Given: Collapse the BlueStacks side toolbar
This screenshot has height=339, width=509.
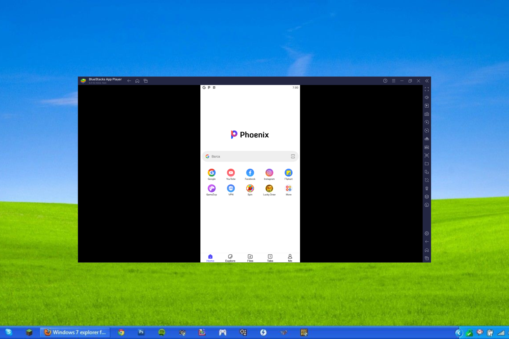Looking at the screenshot, I should [x=427, y=81].
